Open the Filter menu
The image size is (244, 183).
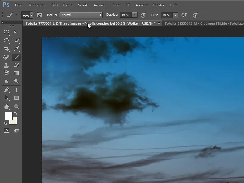click(x=117, y=5)
